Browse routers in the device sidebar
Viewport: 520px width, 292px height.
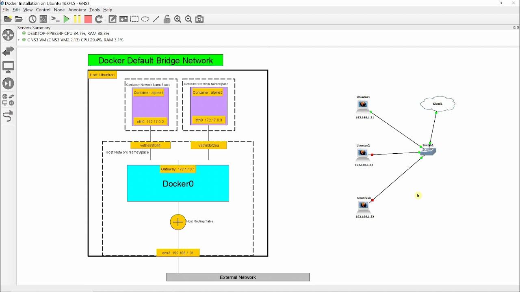click(8, 34)
